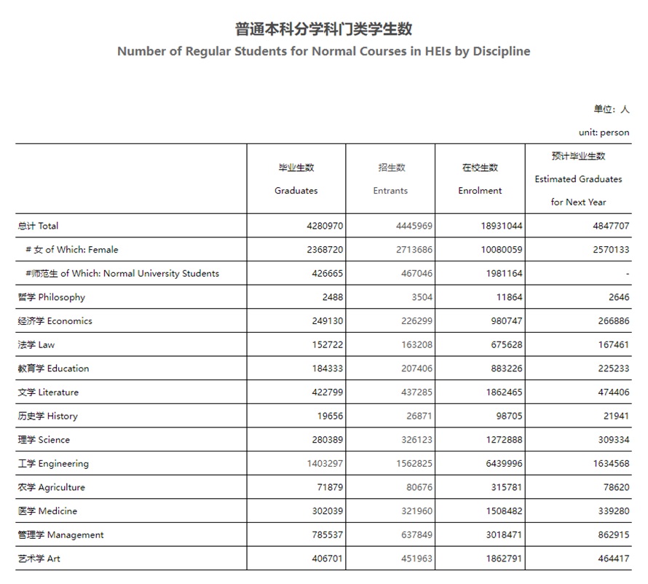Click Economics entrants value 226299
The image size is (648, 584).
click(416, 321)
